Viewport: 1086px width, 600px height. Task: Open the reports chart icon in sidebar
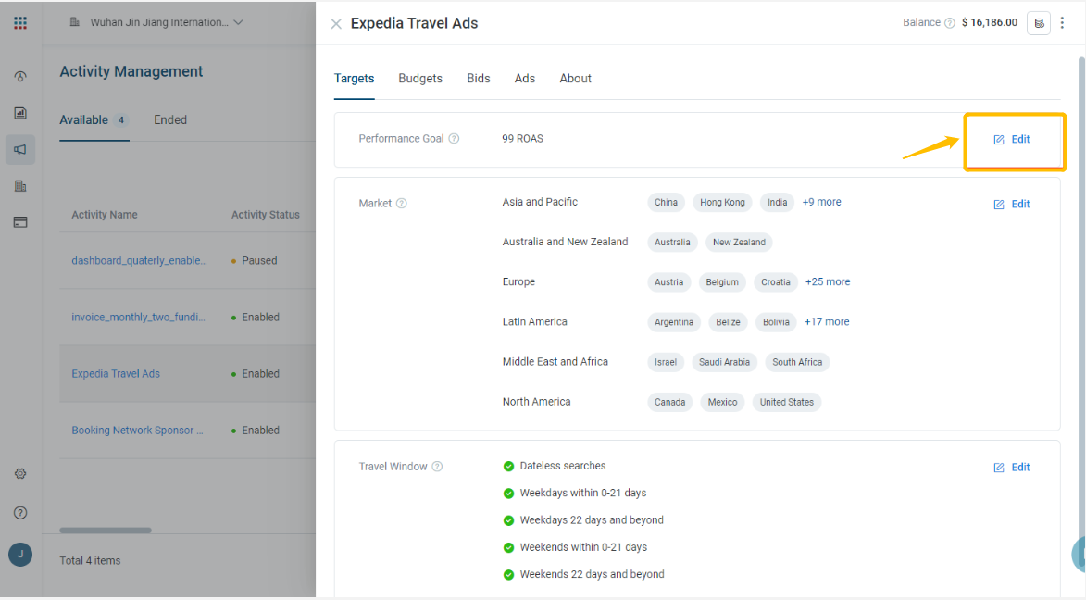[20, 113]
